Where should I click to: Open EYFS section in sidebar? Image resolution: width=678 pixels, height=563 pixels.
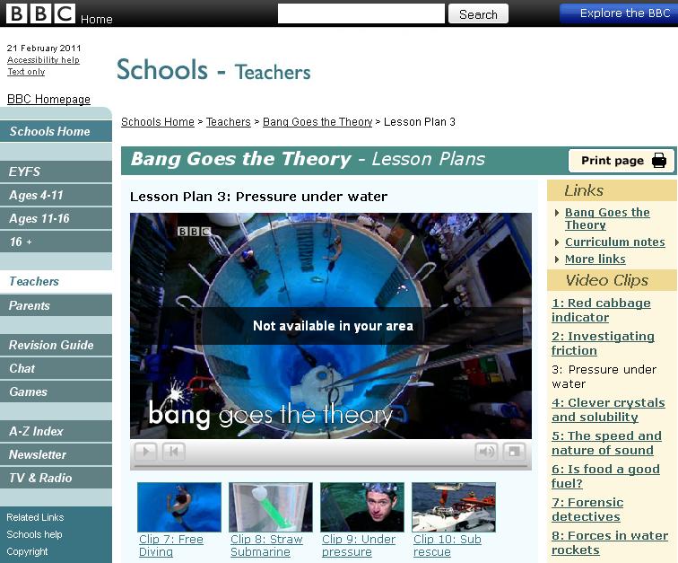coord(56,172)
